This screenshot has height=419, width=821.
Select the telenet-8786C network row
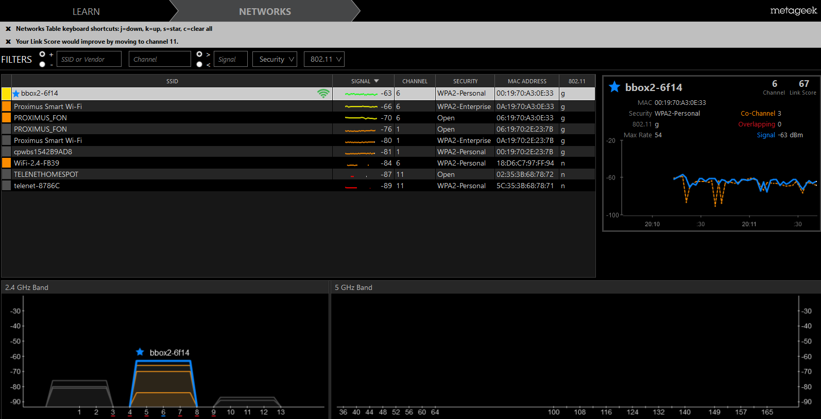coord(298,186)
